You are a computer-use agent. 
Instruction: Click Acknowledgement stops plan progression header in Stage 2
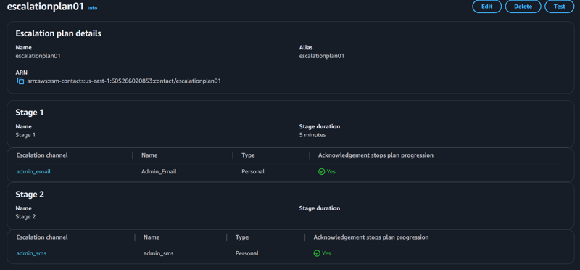tap(371, 237)
